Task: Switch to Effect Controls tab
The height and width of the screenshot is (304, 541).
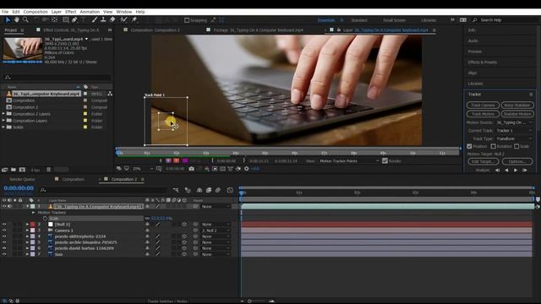Action: click(x=71, y=30)
